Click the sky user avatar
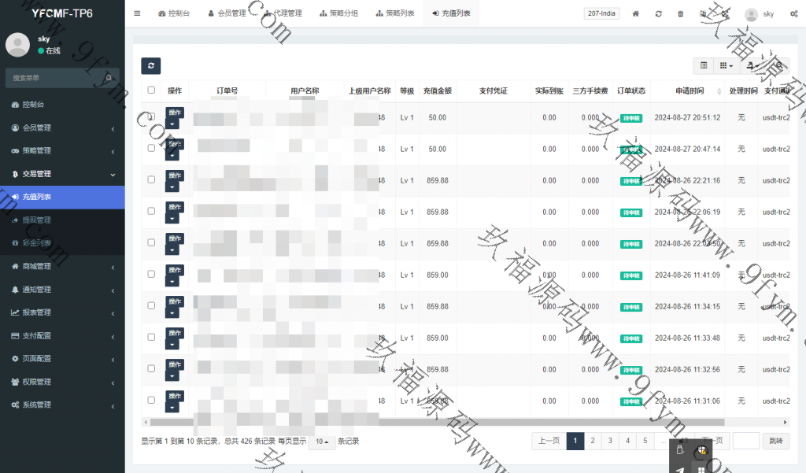The height and width of the screenshot is (473, 806). [751, 14]
